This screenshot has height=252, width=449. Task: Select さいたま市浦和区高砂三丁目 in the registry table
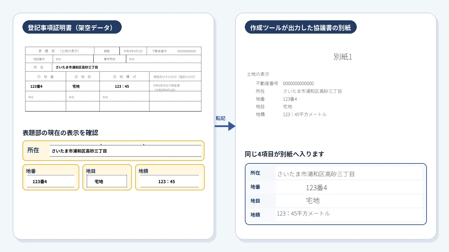(77, 67)
